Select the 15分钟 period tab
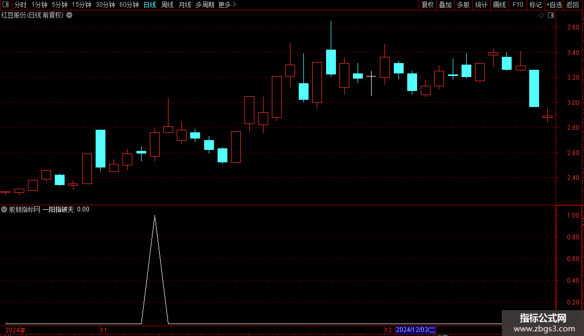Viewport: 584px width, 336px height. coord(82,5)
